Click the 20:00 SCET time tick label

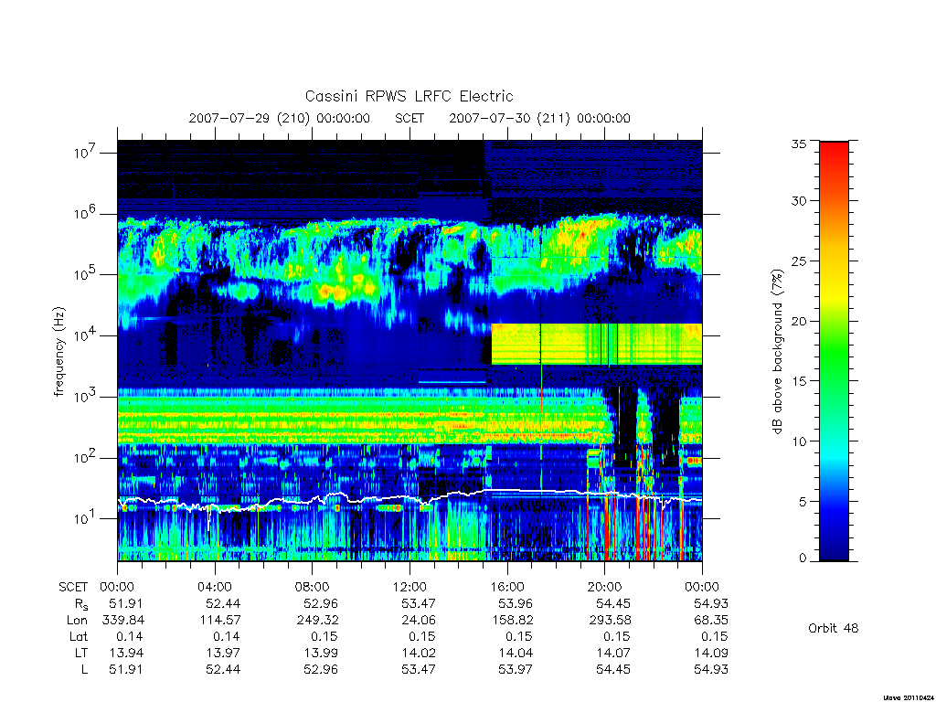(x=605, y=587)
